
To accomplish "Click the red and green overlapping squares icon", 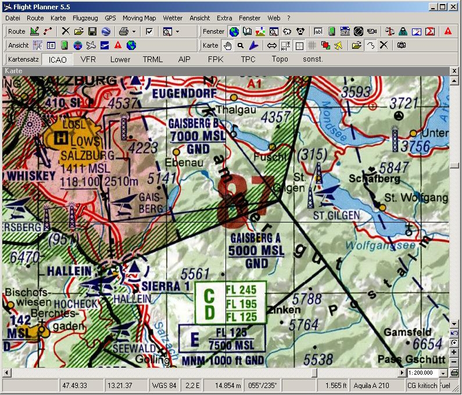I will point(325,45).
